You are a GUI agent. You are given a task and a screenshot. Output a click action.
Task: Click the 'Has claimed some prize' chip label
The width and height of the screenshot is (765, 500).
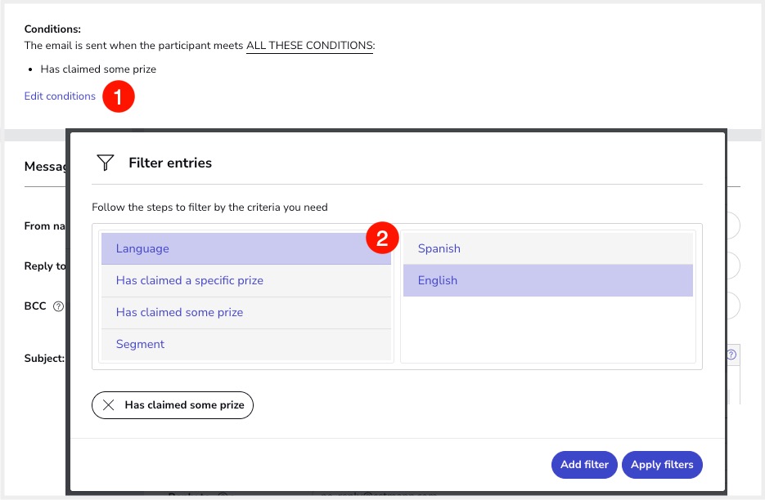coord(184,404)
